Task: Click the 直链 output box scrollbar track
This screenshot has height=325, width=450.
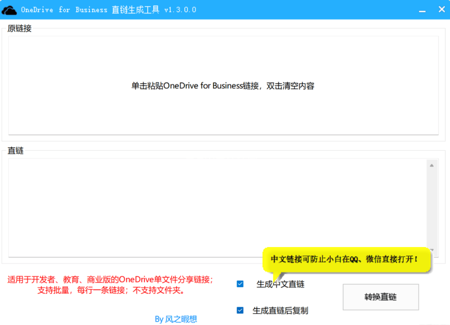Action: coord(431,208)
